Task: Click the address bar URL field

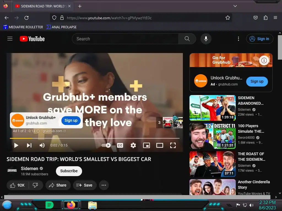Action: pyautogui.click(x=141, y=18)
